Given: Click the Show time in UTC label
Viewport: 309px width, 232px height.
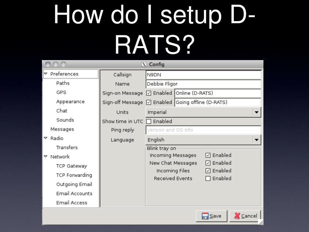Looking at the screenshot, I should [x=123, y=121].
